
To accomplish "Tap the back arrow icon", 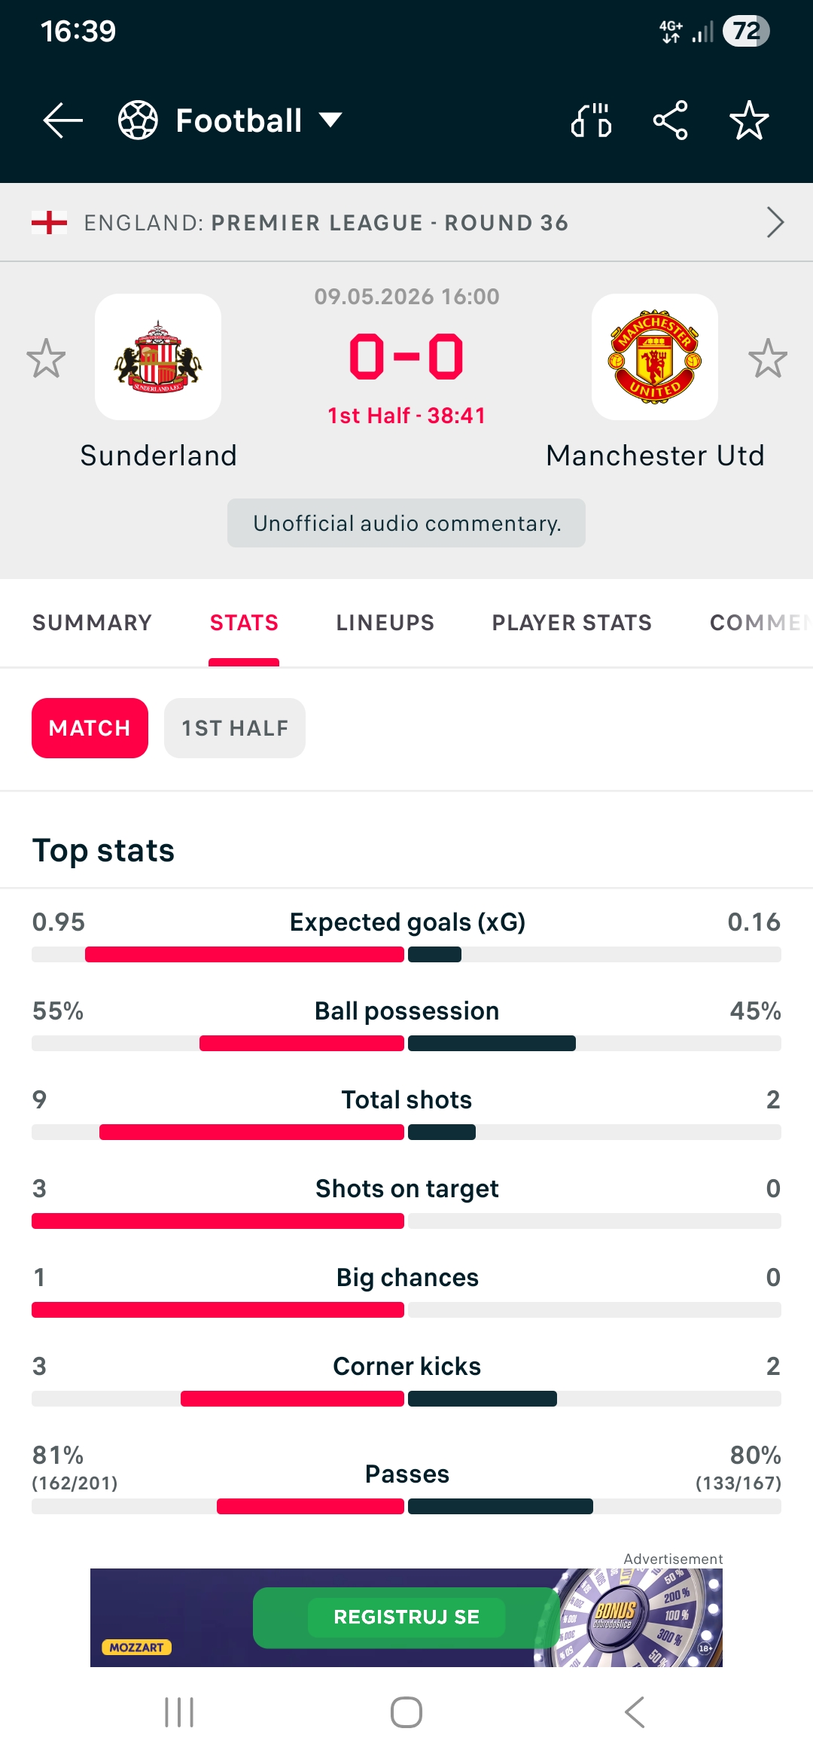I will click(x=63, y=120).
